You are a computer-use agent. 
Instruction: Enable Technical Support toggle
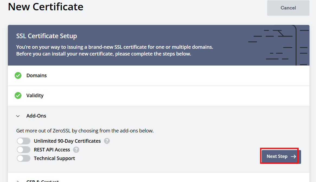(24, 158)
